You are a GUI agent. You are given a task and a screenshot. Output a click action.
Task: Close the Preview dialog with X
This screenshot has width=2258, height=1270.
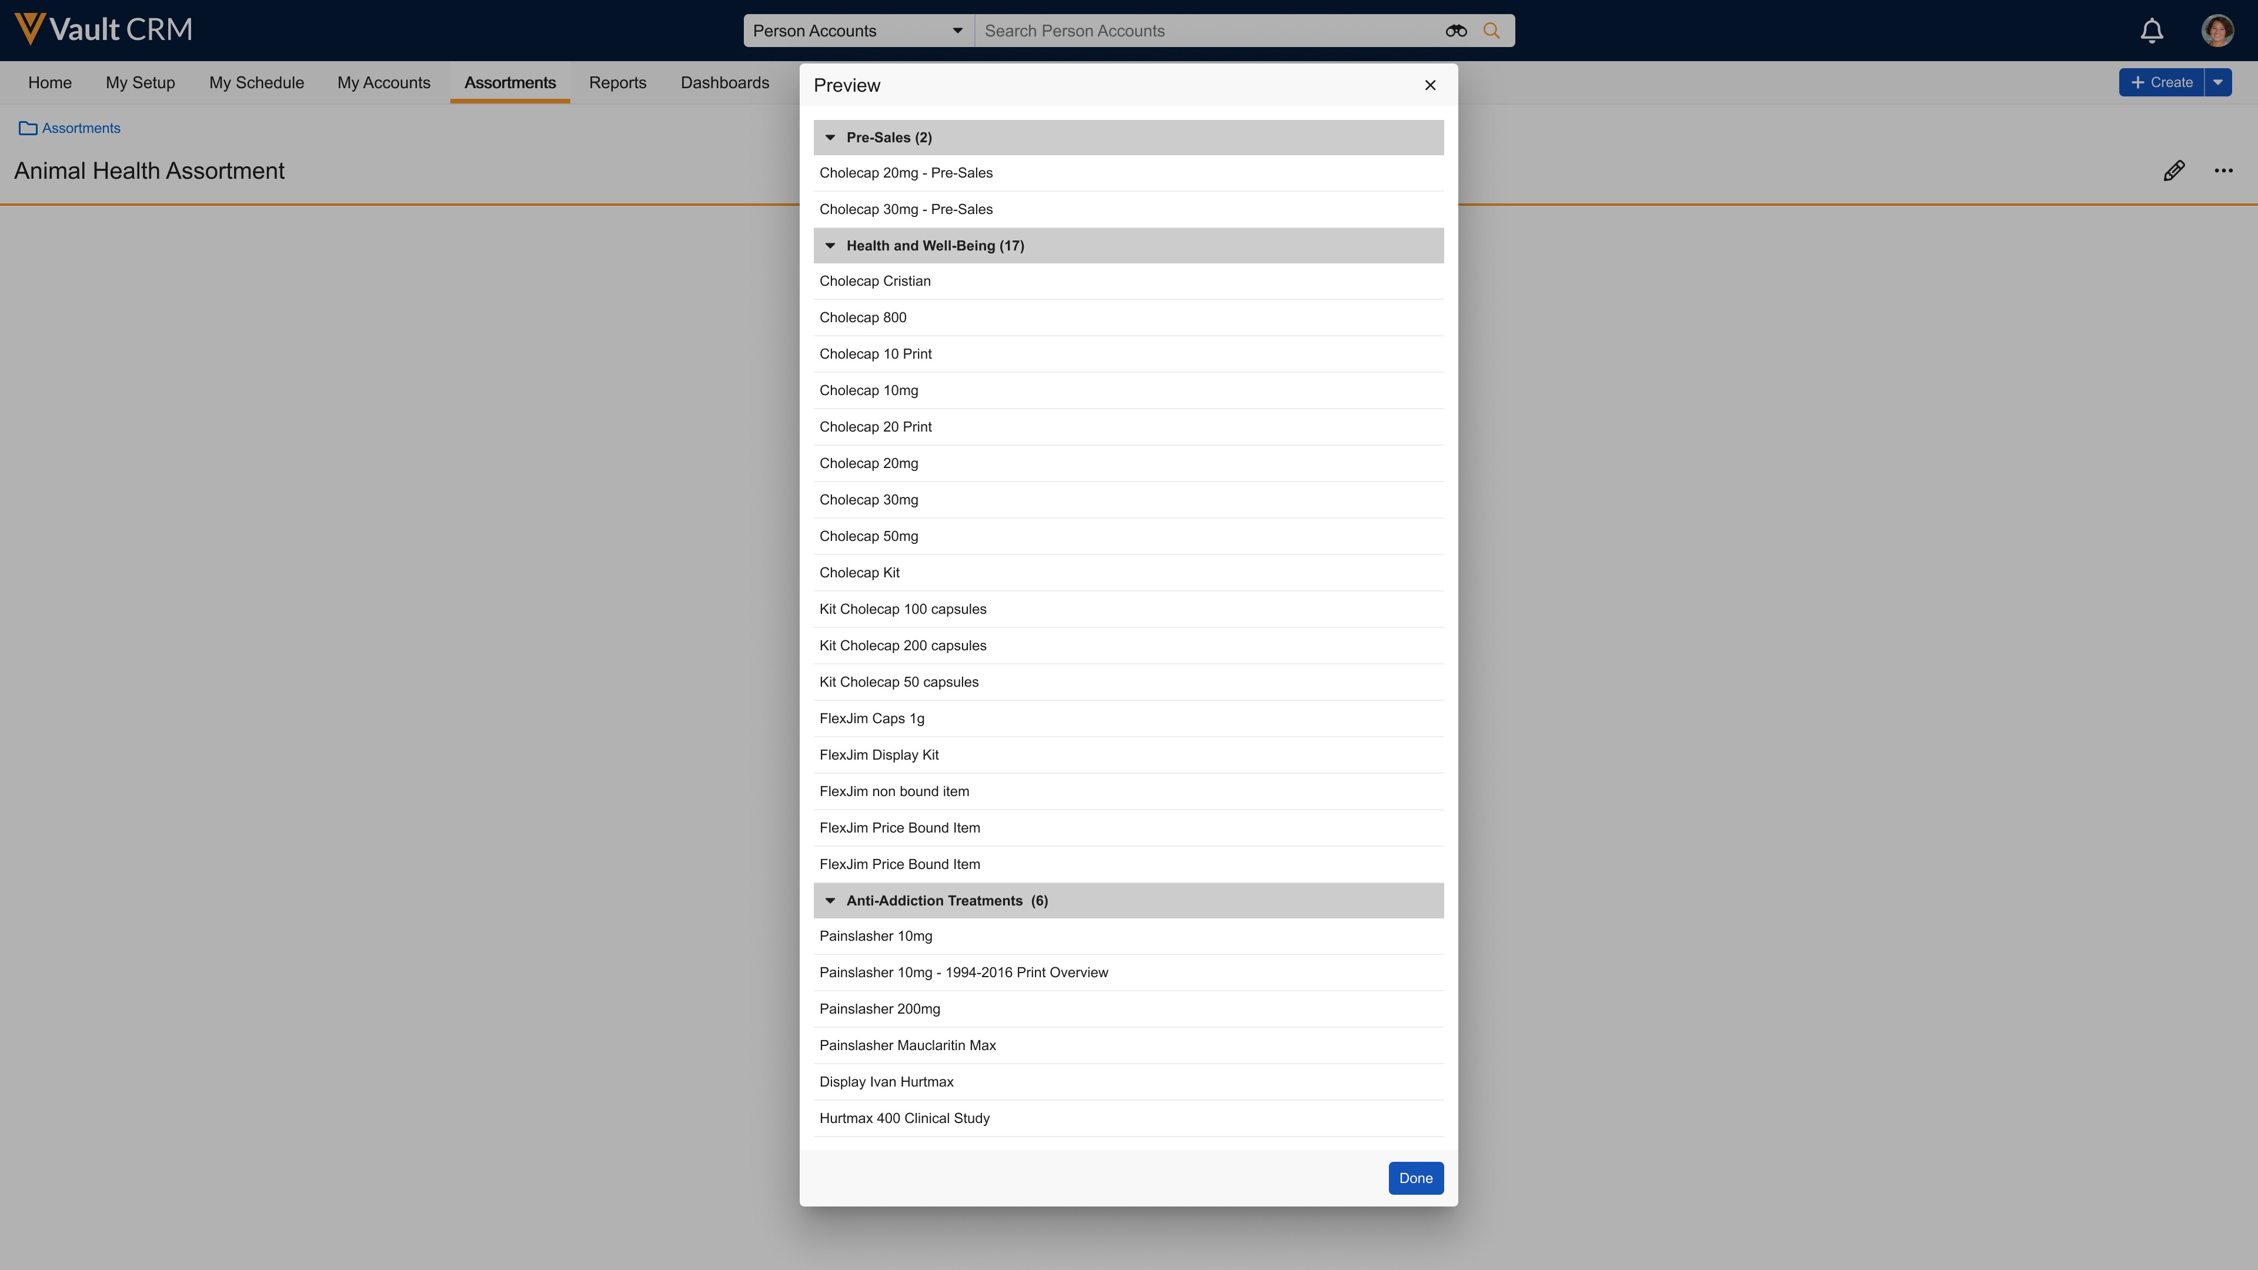(x=1429, y=85)
